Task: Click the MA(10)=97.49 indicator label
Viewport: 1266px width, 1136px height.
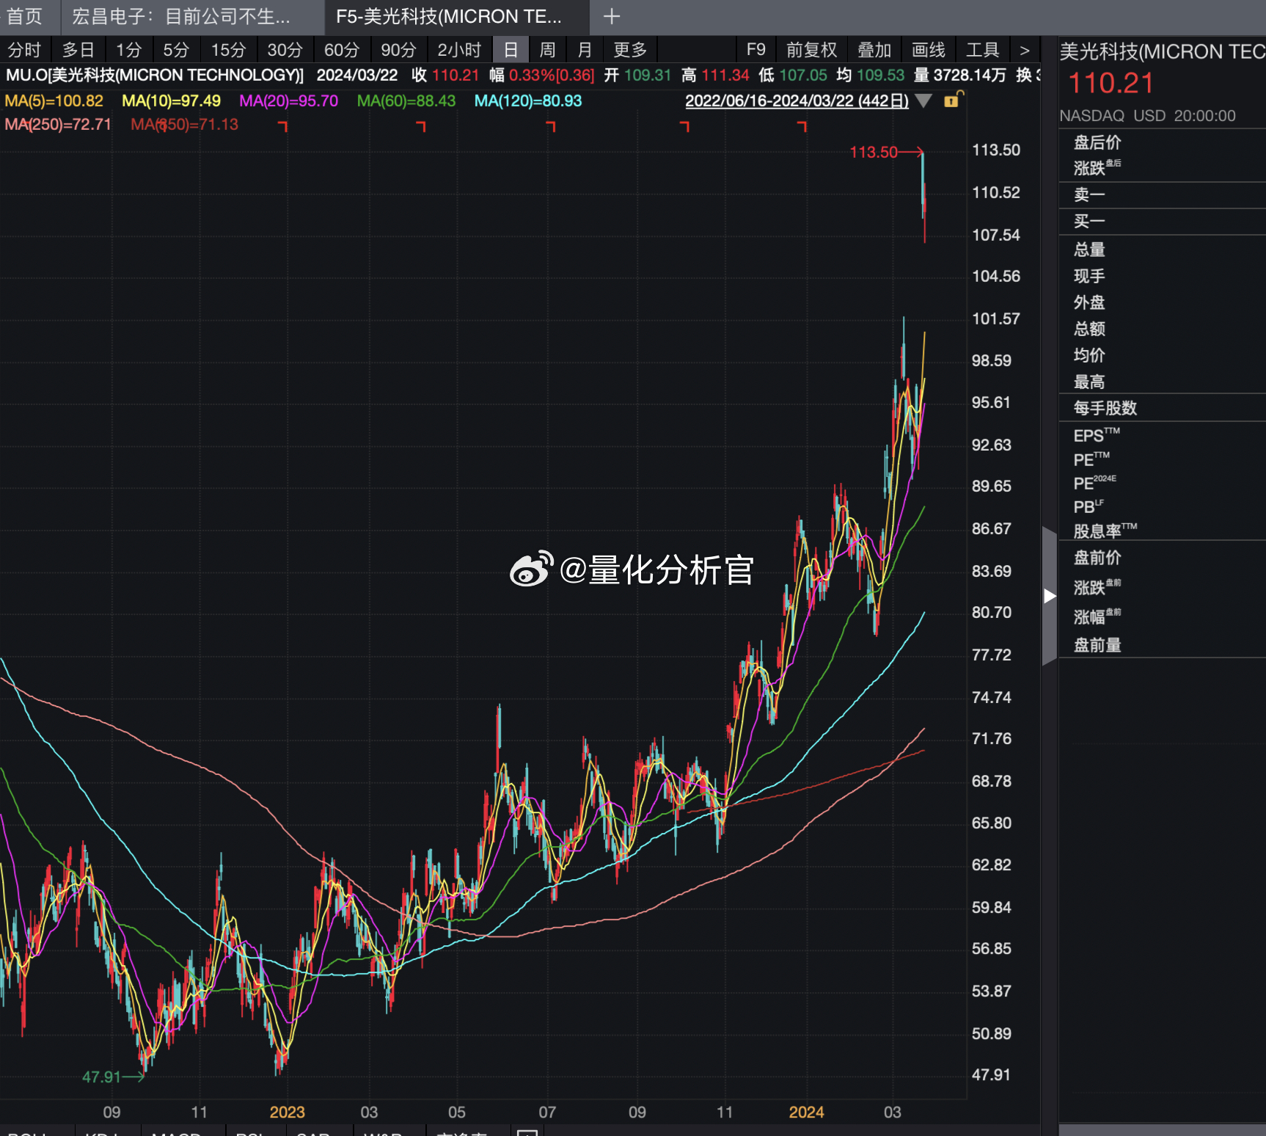Action: tap(171, 101)
